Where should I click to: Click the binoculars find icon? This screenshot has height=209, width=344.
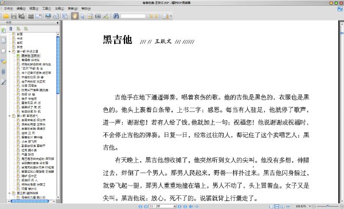click(x=116, y=16)
